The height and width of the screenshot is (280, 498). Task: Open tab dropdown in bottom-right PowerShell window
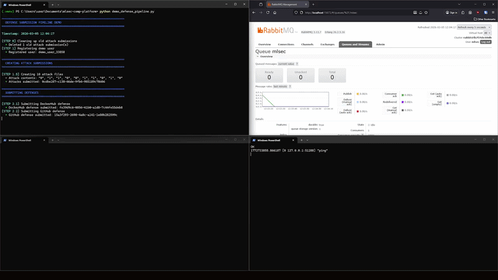(x=307, y=140)
